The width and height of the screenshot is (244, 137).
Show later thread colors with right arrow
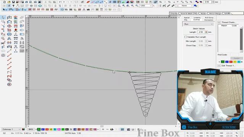(x=242, y=62)
